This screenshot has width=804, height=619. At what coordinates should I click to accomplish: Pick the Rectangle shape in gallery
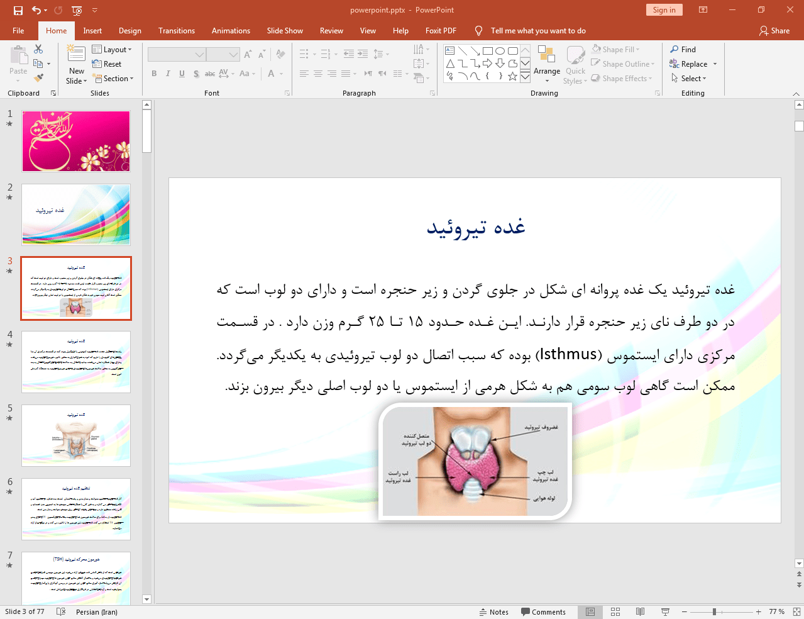[488, 51]
